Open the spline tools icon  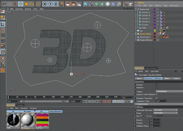[91, 4]
